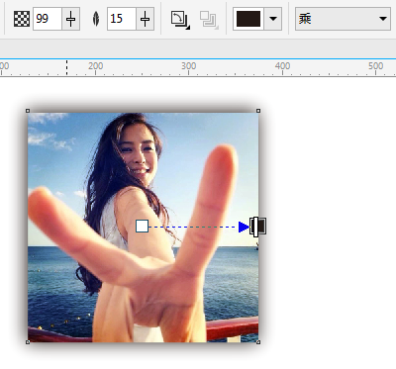Image resolution: width=396 pixels, height=369 pixels.
Task: Click the photo of the woman
Action: coord(143,227)
